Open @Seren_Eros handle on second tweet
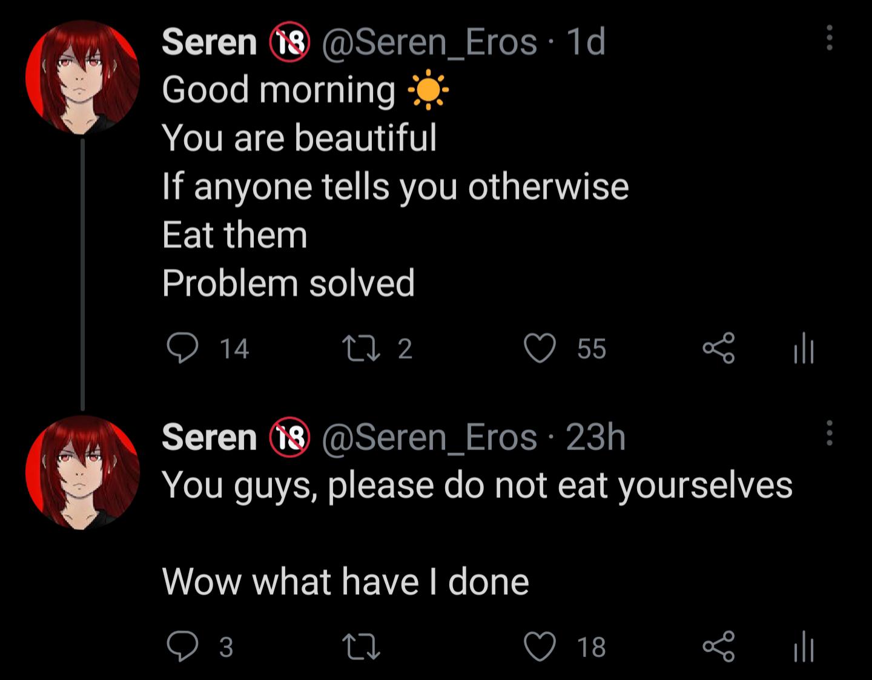 [x=429, y=437]
